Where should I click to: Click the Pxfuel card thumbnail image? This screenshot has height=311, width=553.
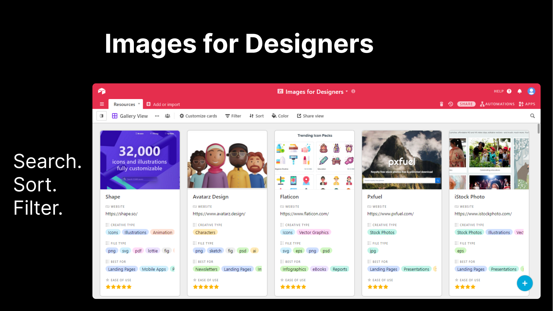click(402, 160)
